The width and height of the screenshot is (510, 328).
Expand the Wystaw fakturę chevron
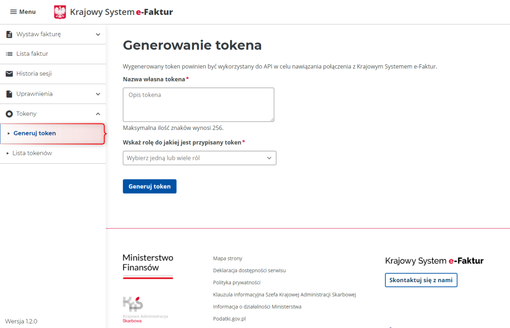98,34
